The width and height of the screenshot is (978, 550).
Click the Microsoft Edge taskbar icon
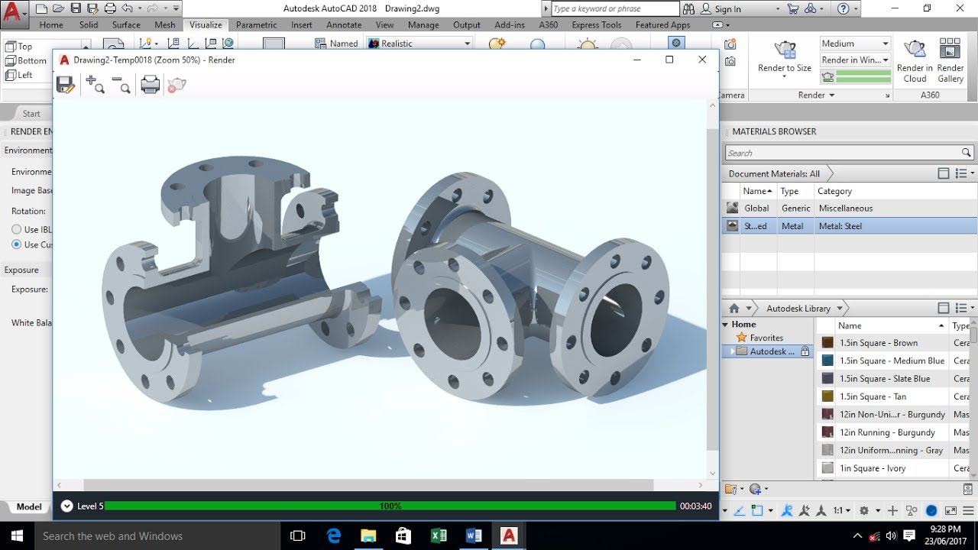click(x=334, y=536)
